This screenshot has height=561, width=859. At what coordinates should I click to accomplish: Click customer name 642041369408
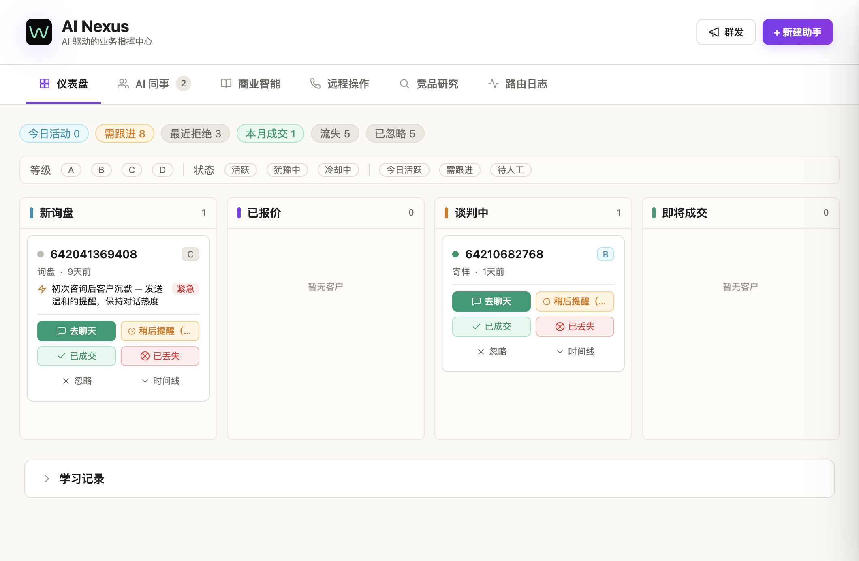click(x=94, y=254)
